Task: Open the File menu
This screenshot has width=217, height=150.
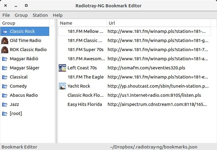Action: pyautogui.click(x=6, y=15)
